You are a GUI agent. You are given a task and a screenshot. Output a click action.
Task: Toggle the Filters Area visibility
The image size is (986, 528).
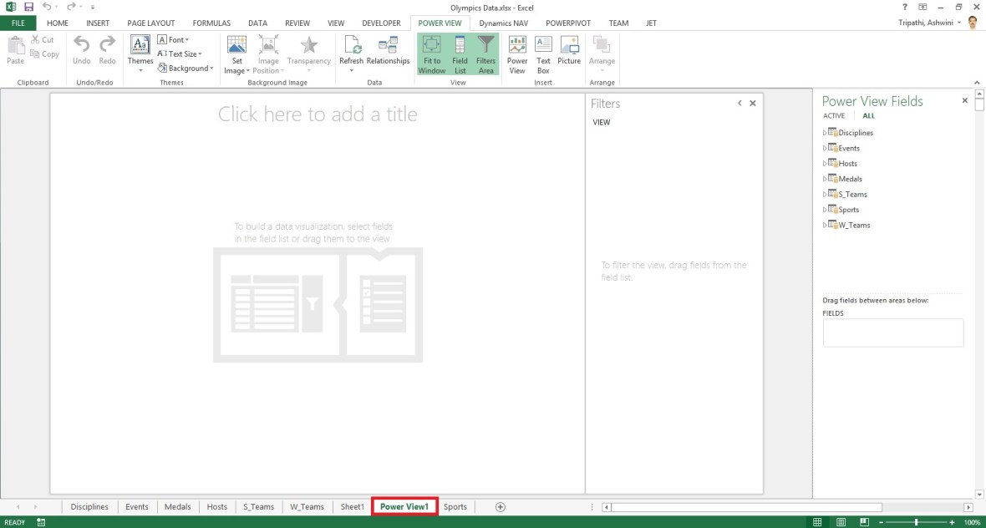point(485,53)
